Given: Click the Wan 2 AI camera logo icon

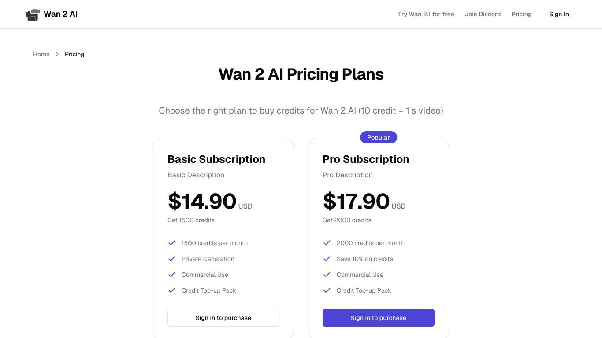Looking at the screenshot, I should click(33, 15).
